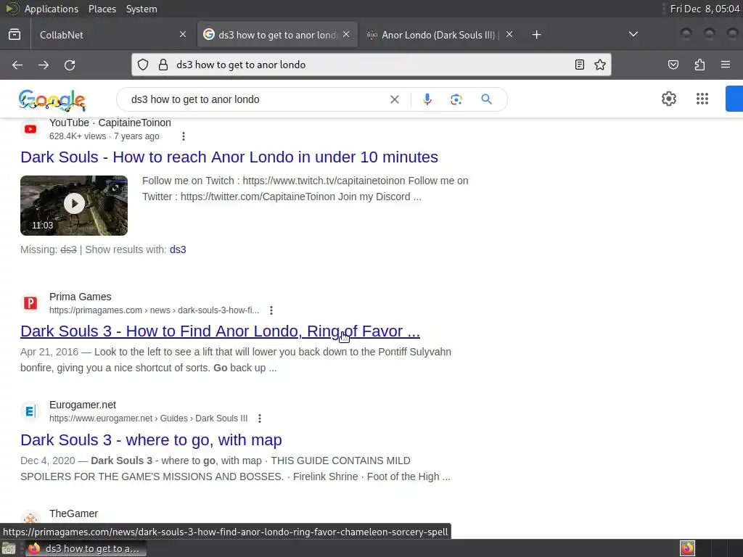The height and width of the screenshot is (557, 743).
Task: Play the 11:03 Anor Londo video thumbnail
Action: pyautogui.click(x=74, y=205)
